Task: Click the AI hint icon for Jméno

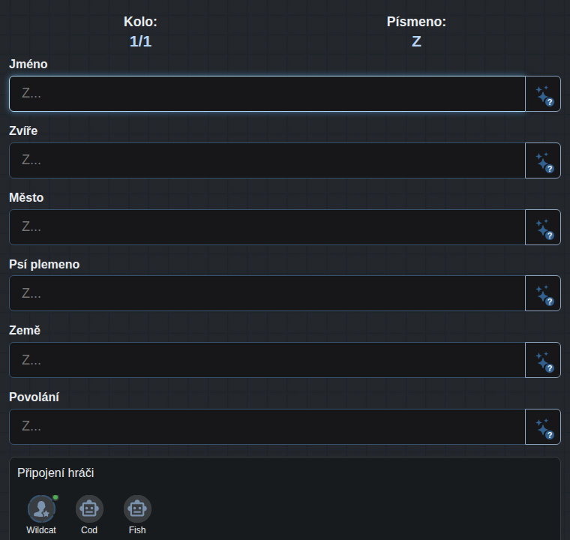Action: tap(543, 94)
